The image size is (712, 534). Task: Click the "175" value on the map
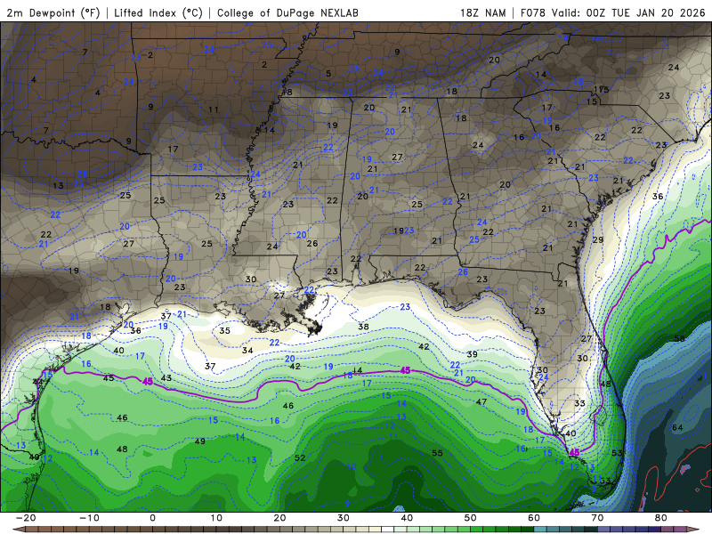click(x=602, y=90)
